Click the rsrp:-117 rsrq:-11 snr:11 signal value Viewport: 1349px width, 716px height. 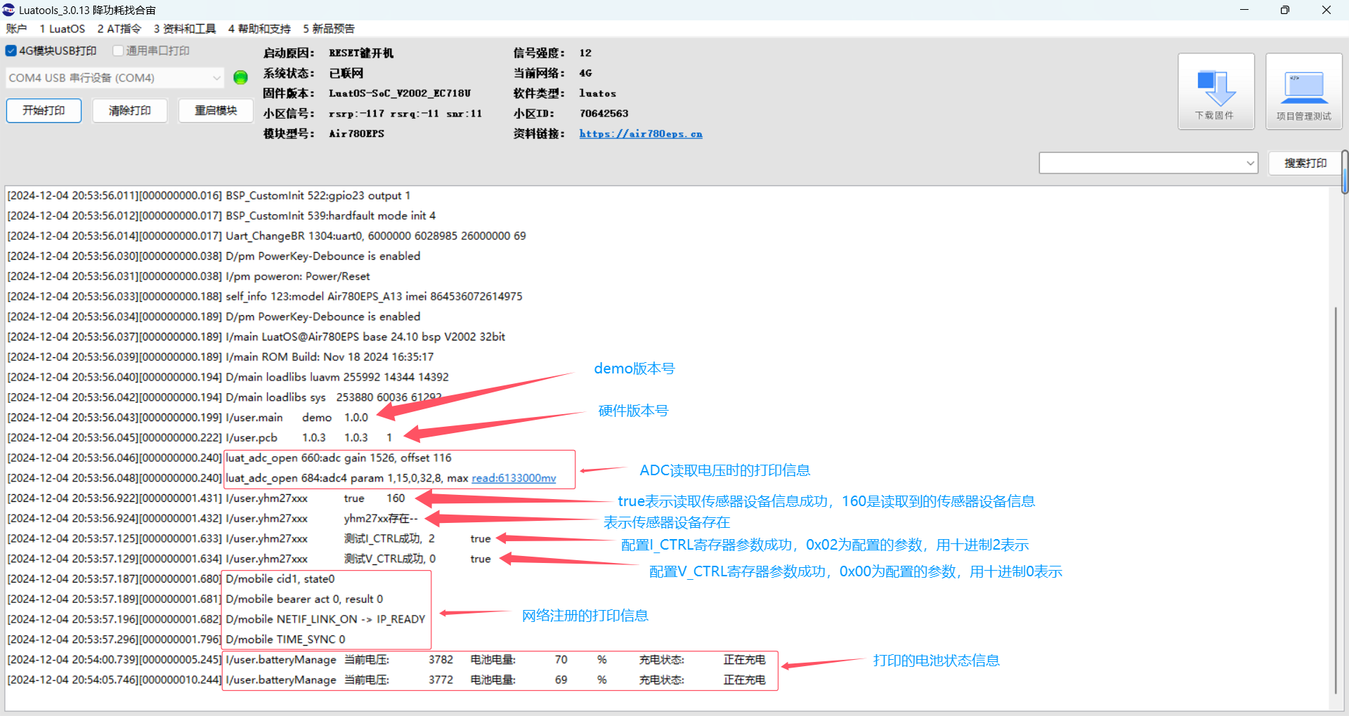point(405,114)
